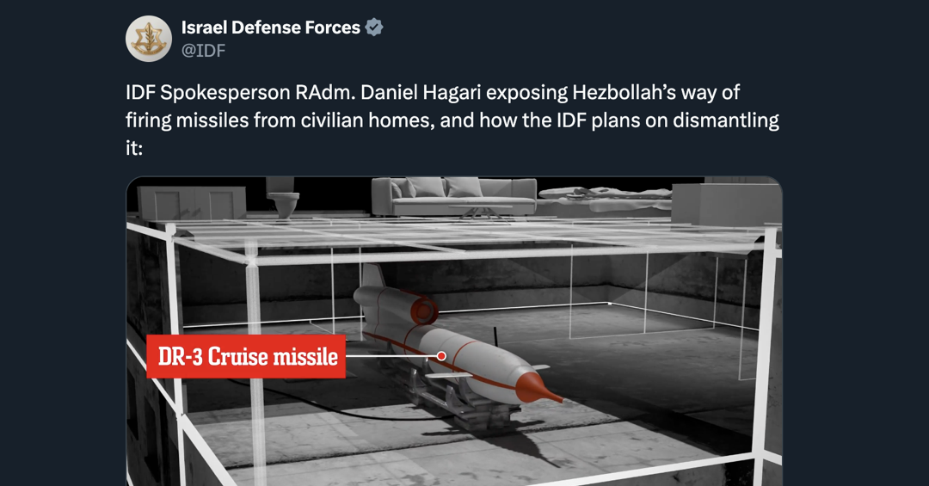This screenshot has height=486, width=929.
Task: Open the Israel Defense Forces profile name
Action: click(270, 28)
